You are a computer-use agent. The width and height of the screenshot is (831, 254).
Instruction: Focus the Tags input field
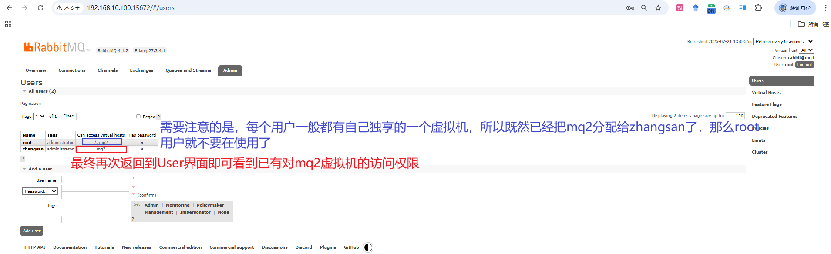[95, 219]
